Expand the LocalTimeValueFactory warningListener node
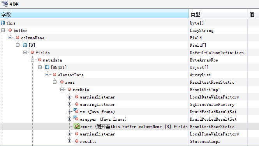Screen dimensions: 259x146 (x=70, y=134)
